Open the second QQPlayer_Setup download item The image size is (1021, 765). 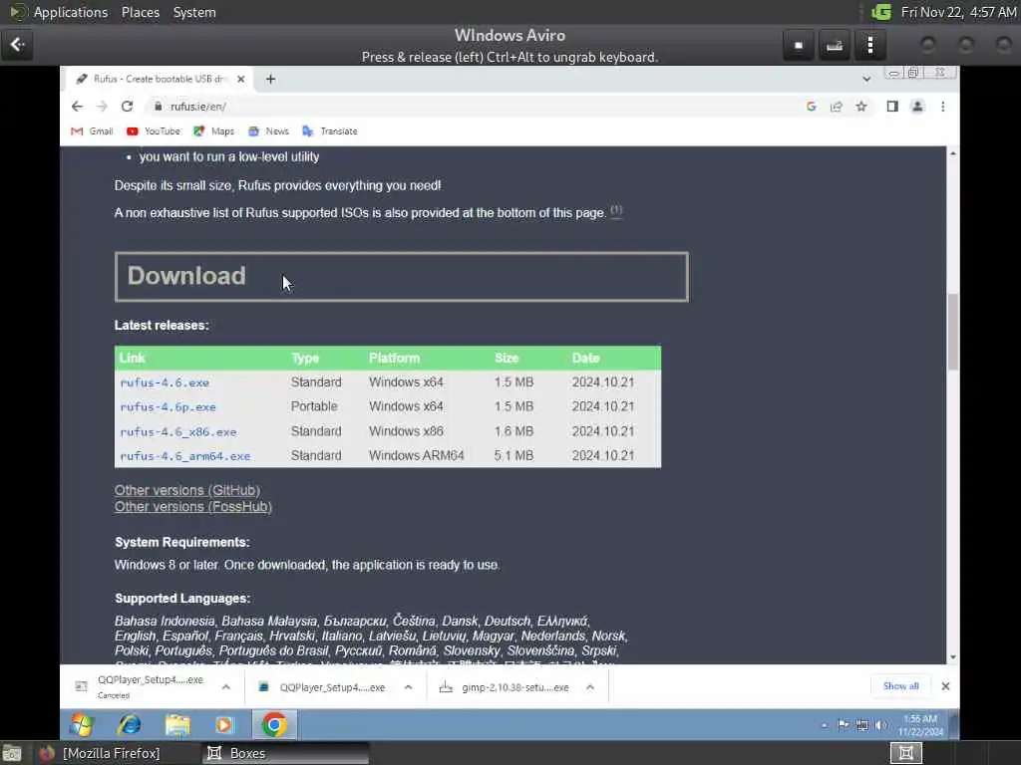coord(322,687)
